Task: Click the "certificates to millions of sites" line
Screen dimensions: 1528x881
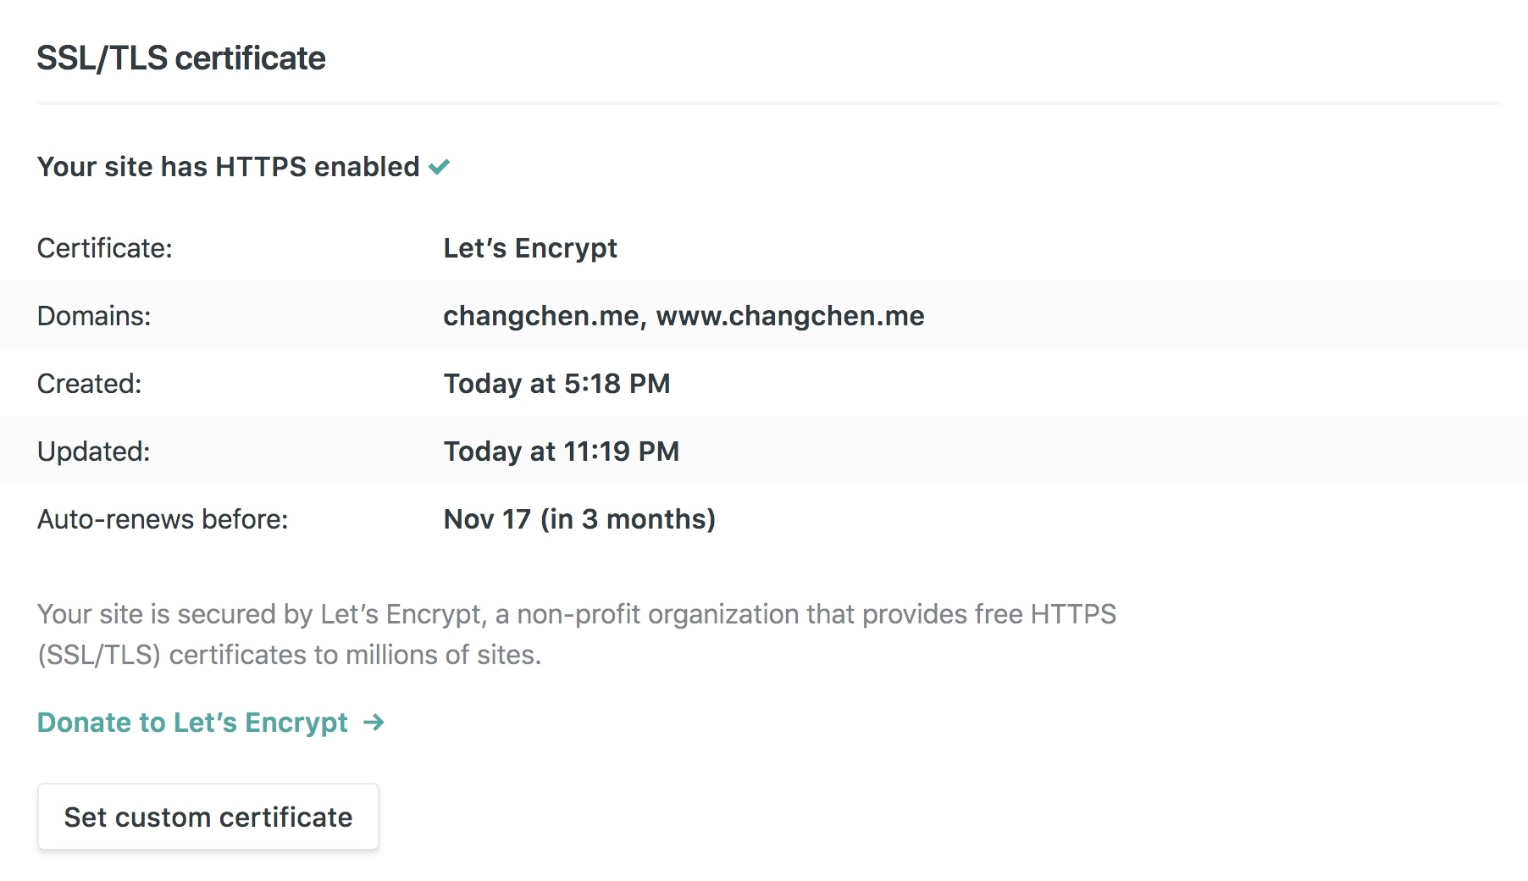Action: coord(289,655)
